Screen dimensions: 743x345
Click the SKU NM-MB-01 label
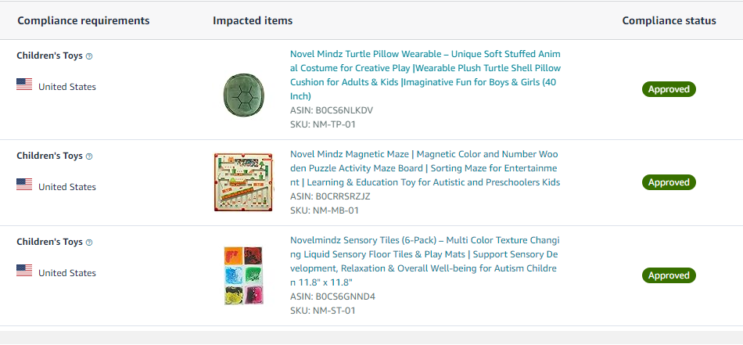pos(325,210)
